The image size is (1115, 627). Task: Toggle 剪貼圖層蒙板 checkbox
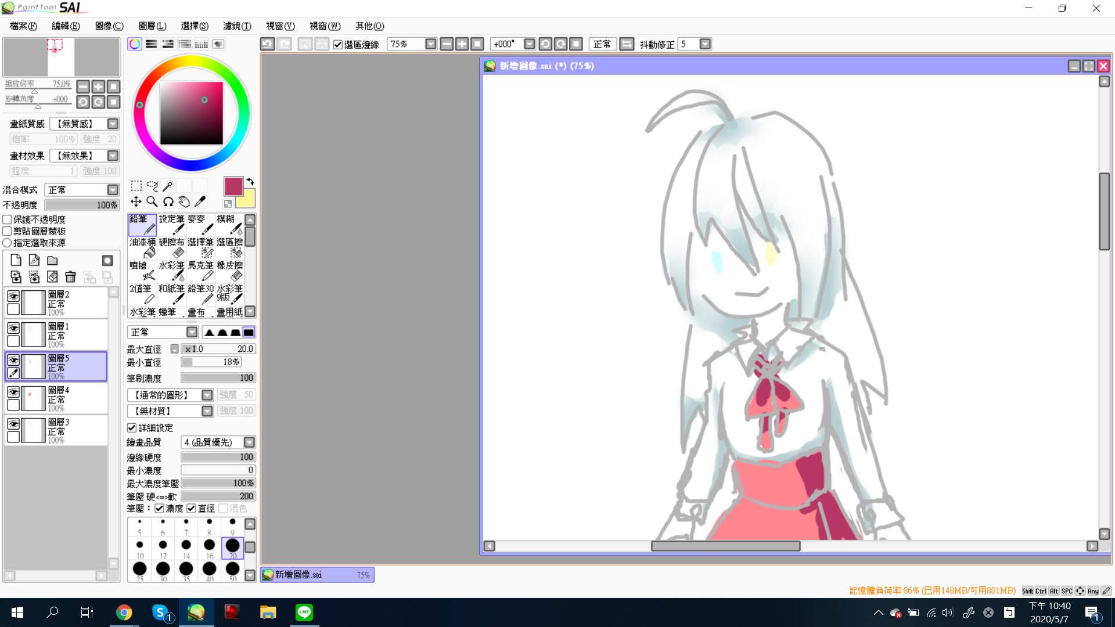click(x=8, y=231)
